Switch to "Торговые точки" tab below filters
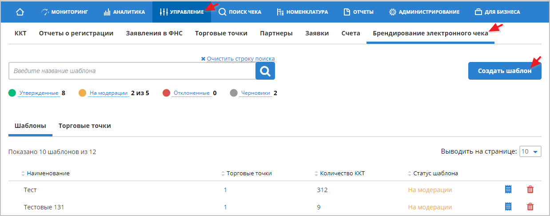The height and width of the screenshot is (216, 550). pyautogui.click(x=84, y=126)
